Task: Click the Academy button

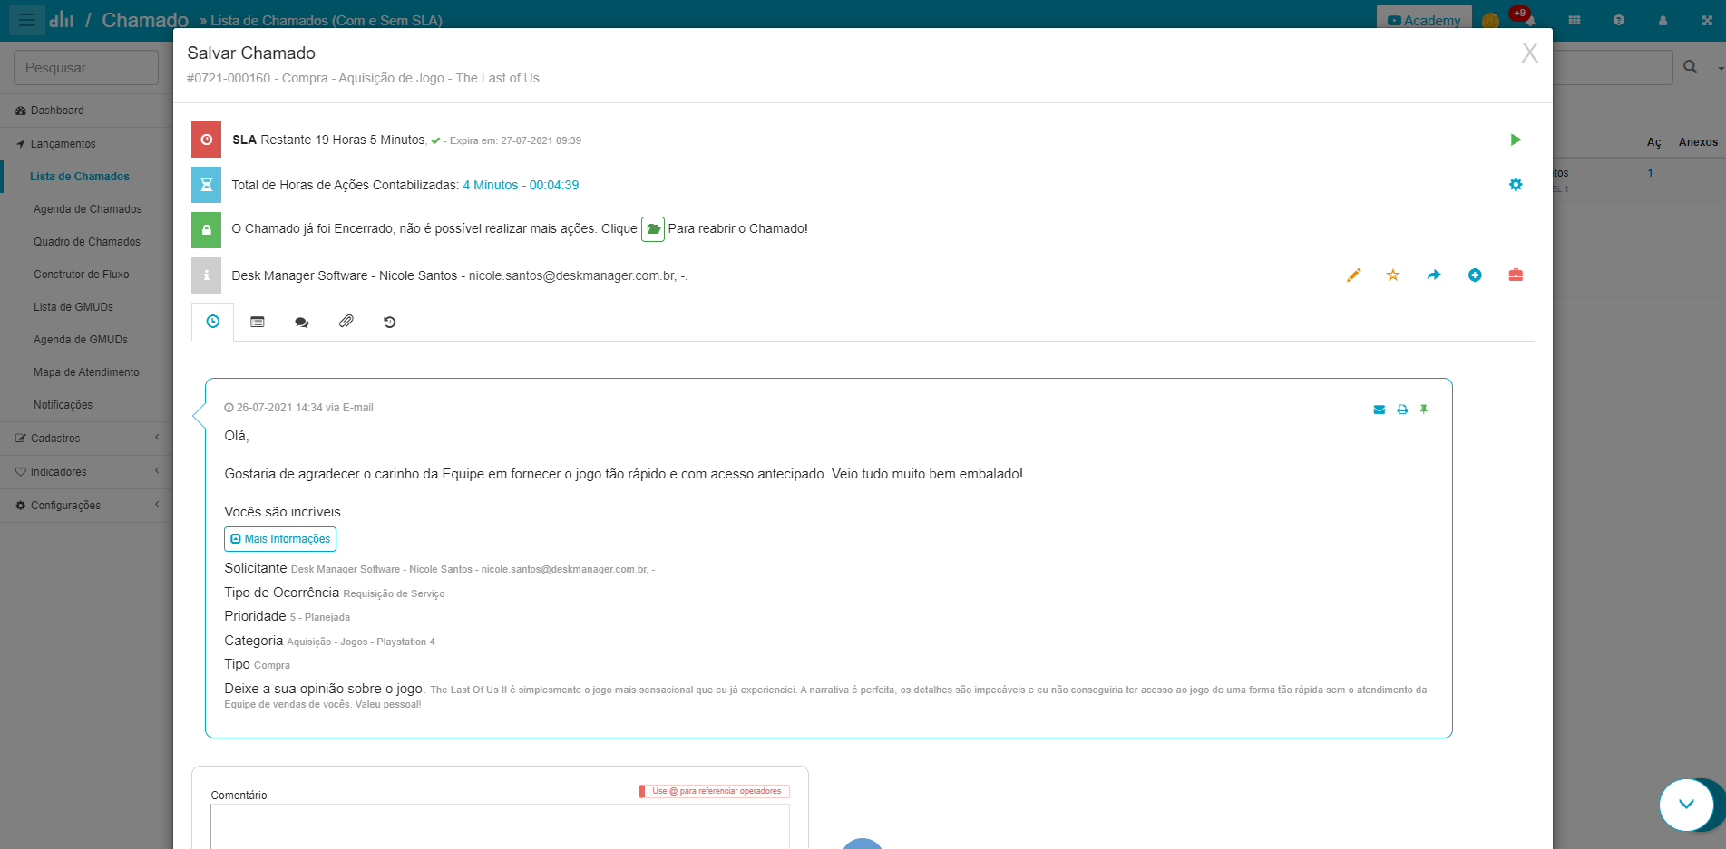Action: pyautogui.click(x=1423, y=20)
